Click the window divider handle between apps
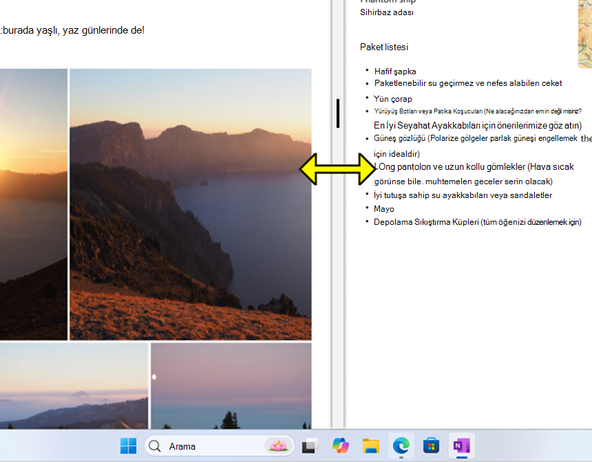Screen dimensions: 592x462 [338, 113]
